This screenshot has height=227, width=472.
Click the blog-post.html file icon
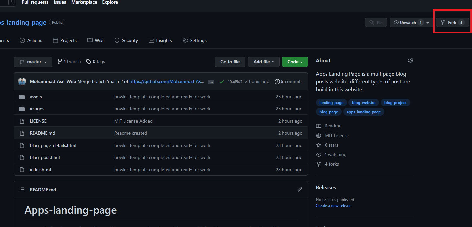22,158
